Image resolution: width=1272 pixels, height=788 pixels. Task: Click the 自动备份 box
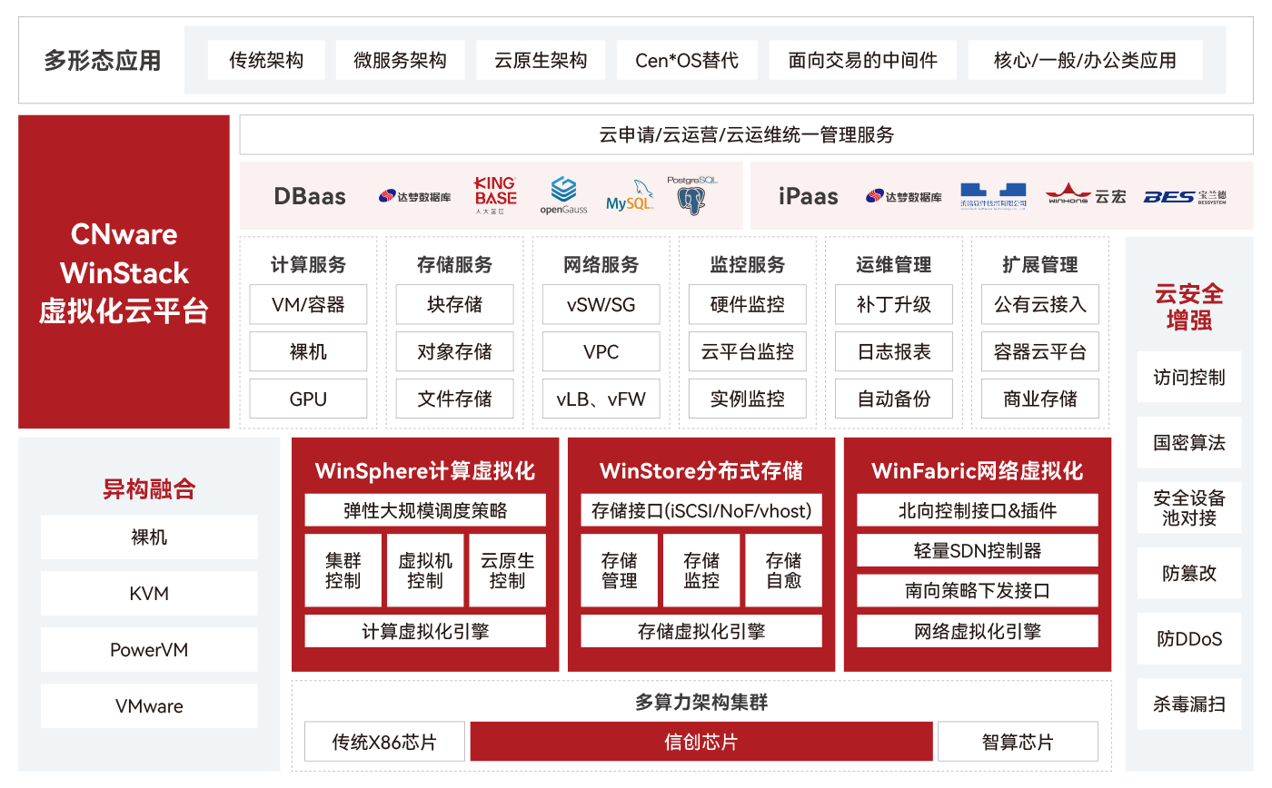(894, 399)
